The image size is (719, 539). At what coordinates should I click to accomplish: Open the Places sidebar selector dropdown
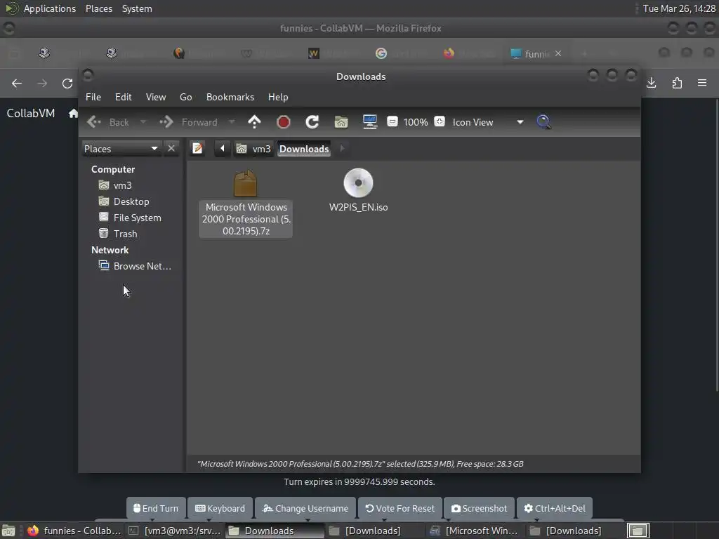tap(121, 149)
